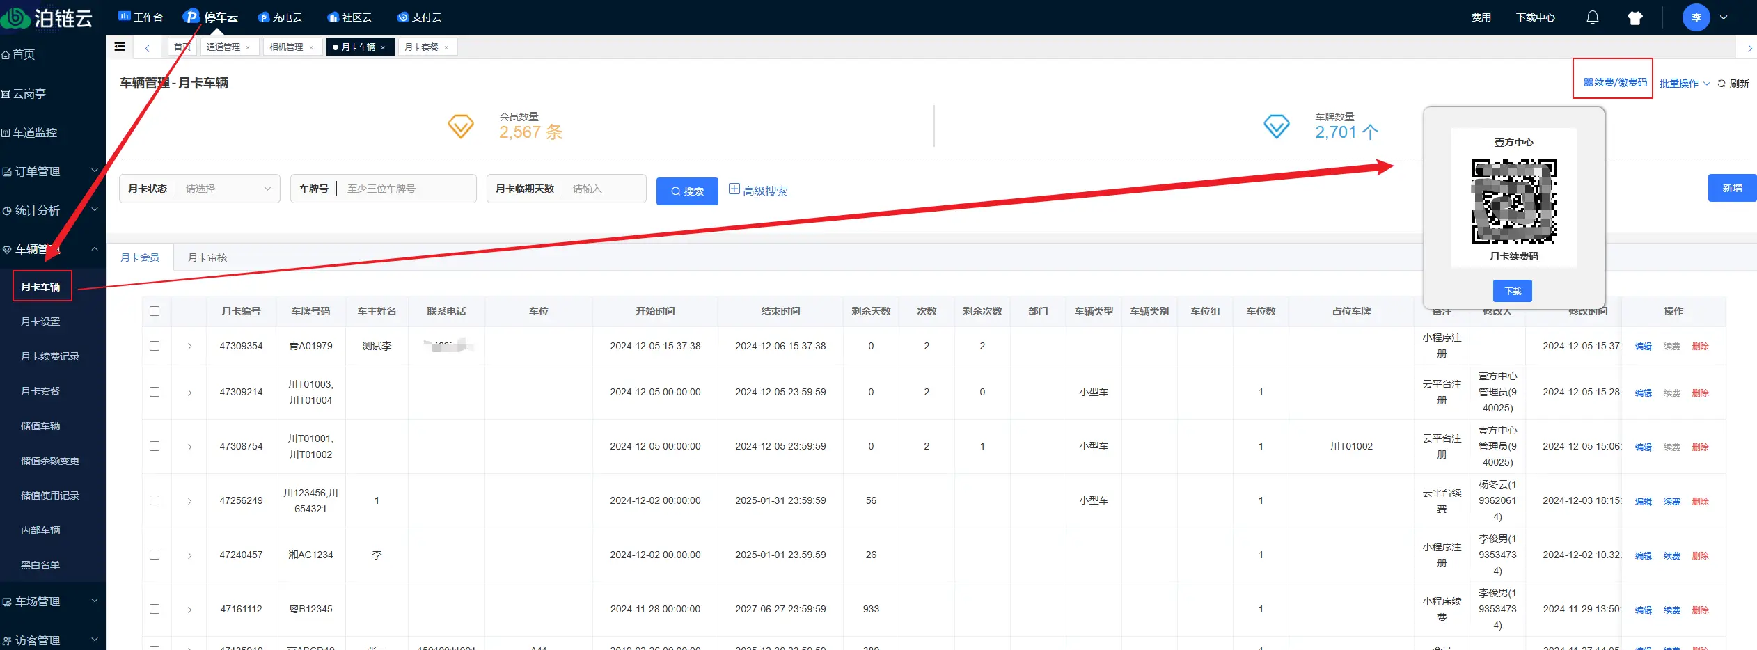Click the 支付云 navigation icon
1757x650 pixels.
[402, 17]
